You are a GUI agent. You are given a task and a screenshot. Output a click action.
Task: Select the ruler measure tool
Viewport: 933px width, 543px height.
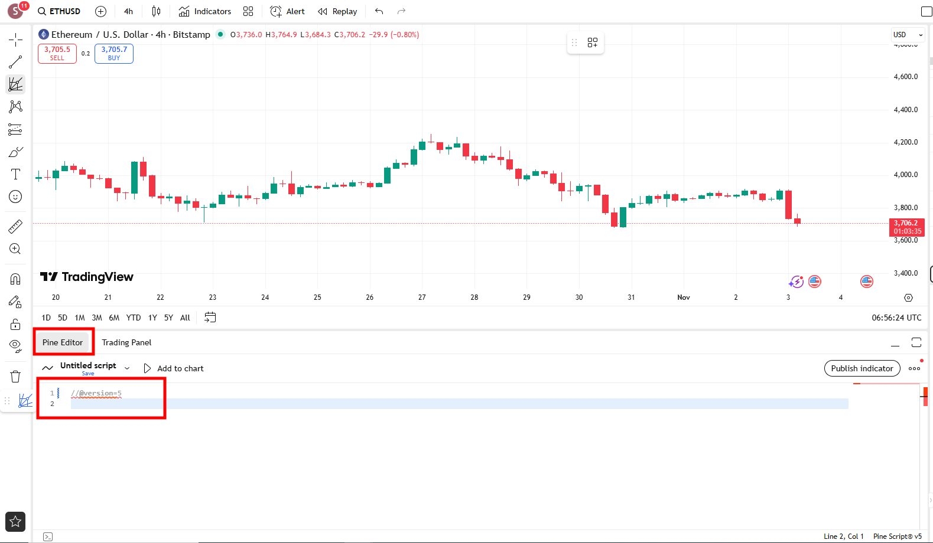[x=15, y=226]
